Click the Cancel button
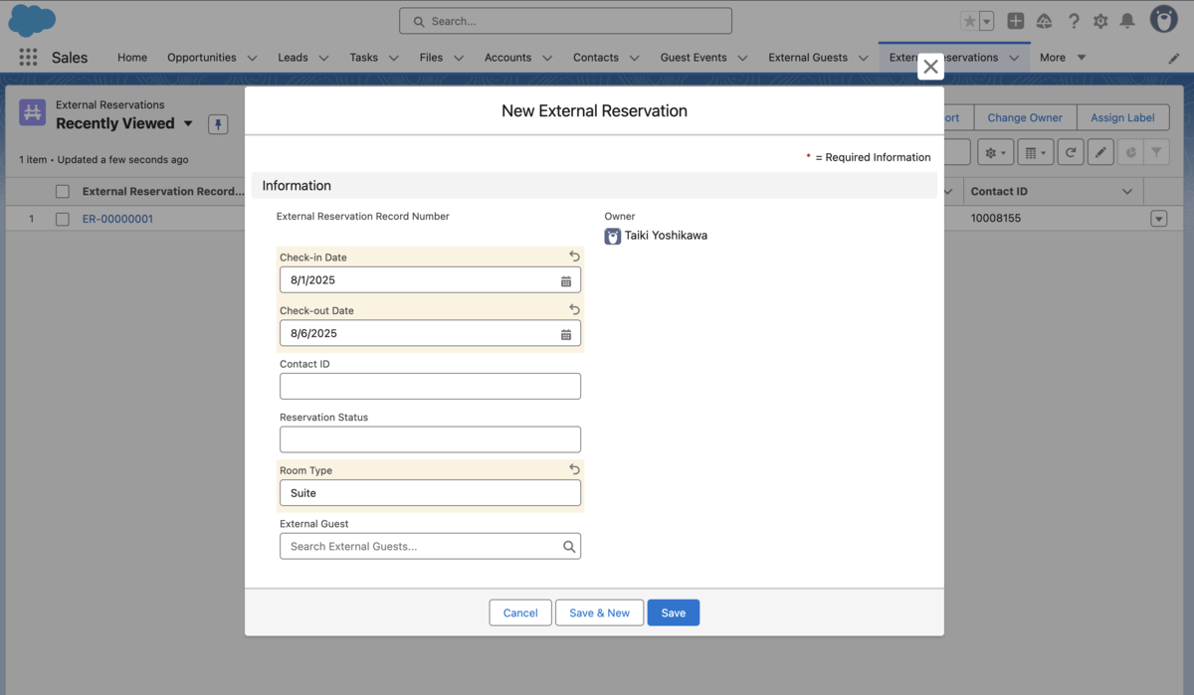This screenshot has height=695, width=1194. [x=520, y=612]
